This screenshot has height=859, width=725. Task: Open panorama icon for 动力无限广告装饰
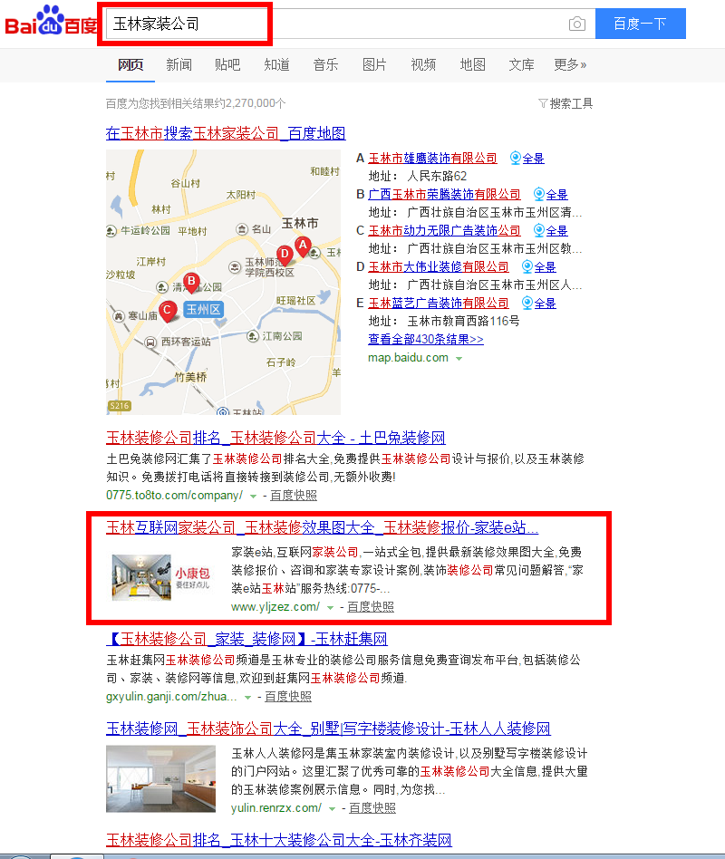pyautogui.click(x=538, y=230)
